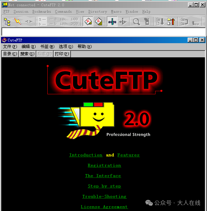The image size is (207, 211).
Task: Maximize the main CuteFTP 2.0 window
Action: tap(196, 5)
